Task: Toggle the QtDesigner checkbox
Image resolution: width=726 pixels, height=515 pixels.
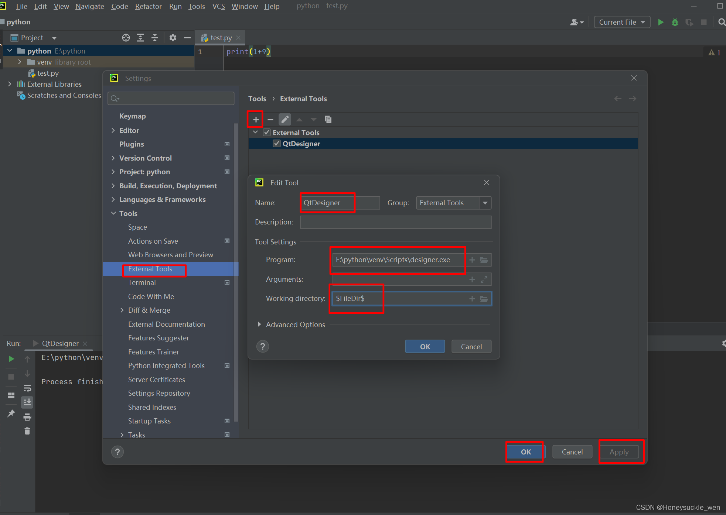Action: pyautogui.click(x=276, y=144)
